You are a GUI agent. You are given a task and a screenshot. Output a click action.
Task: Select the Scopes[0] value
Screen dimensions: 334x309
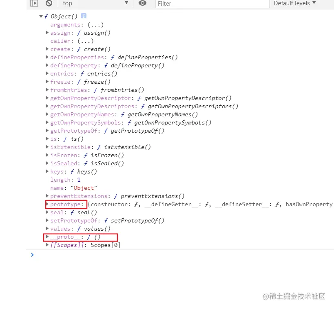(x=106, y=245)
